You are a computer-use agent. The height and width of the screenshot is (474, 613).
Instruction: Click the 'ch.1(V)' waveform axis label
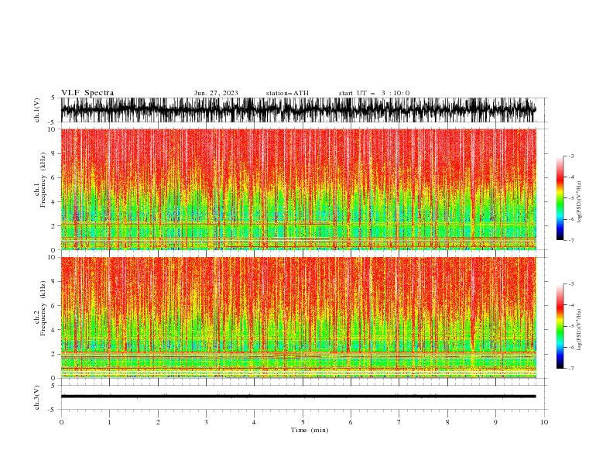[x=37, y=110]
